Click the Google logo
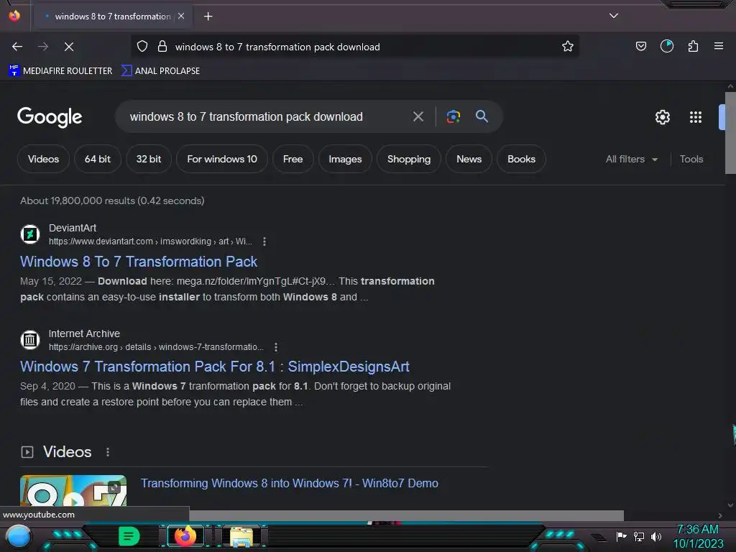The height and width of the screenshot is (552, 736). click(x=50, y=117)
